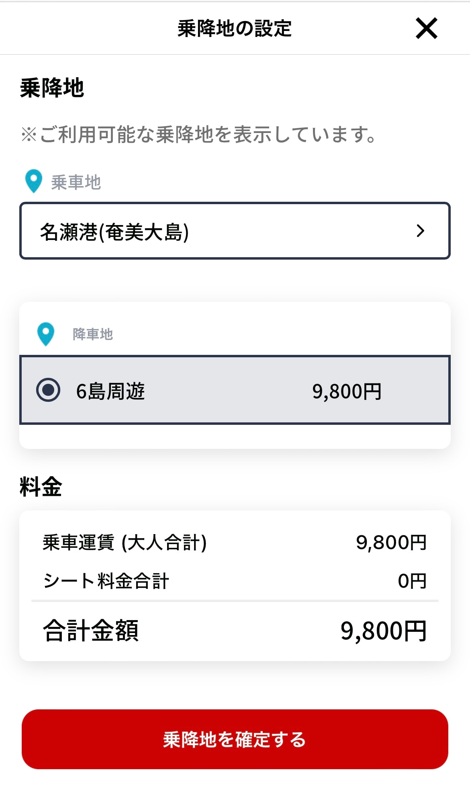Image resolution: width=470 pixels, height=809 pixels.
Task: Click the 乗降地 section heading
Action: click(52, 88)
